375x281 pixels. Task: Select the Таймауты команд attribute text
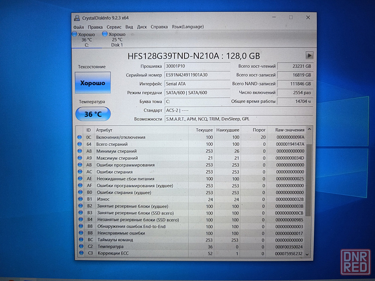click(x=115, y=240)
